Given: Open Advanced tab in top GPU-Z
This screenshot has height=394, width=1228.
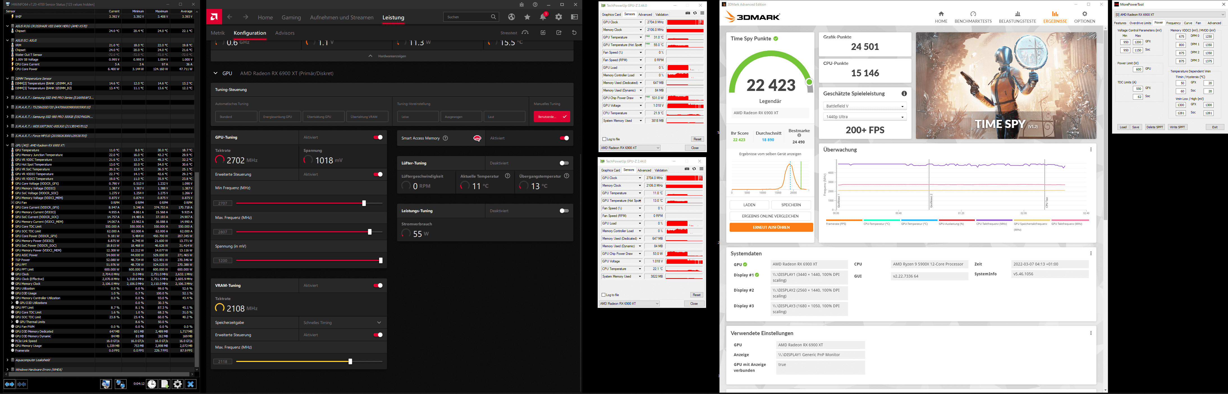Looking at the screenshot, I should click(645, 14).
